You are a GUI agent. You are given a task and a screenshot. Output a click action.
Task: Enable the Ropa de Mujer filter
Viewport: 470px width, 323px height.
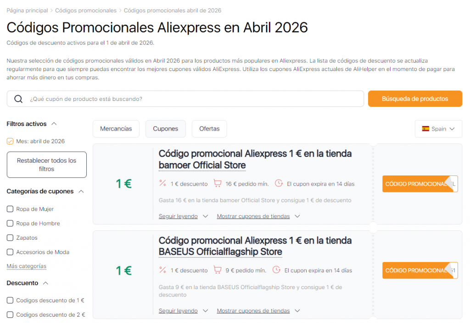10,208
